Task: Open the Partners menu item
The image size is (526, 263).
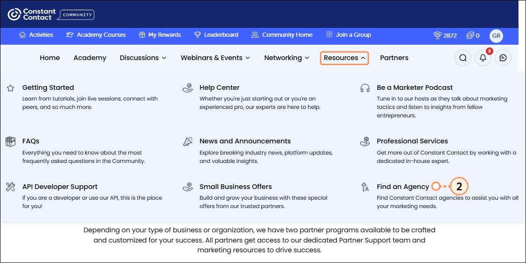Action: click(x=394, y=58)
